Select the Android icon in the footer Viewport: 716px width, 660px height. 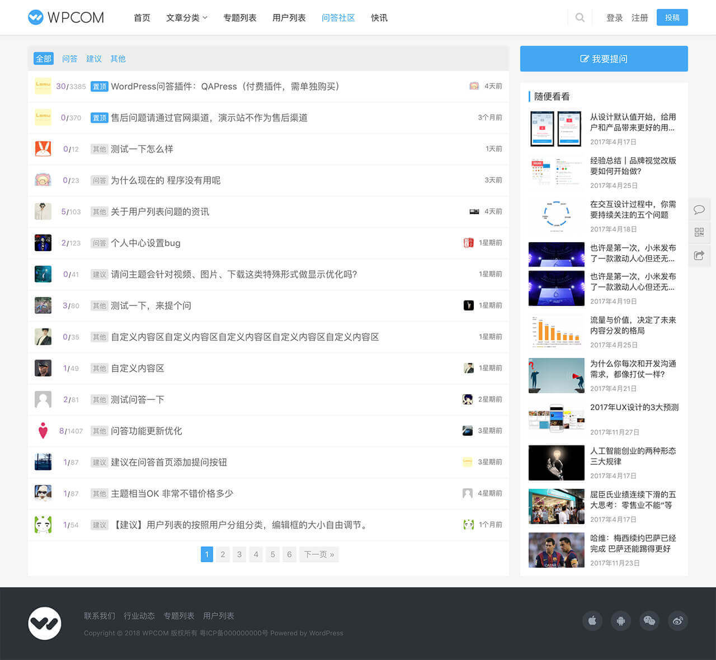click(x=621, y=621)
